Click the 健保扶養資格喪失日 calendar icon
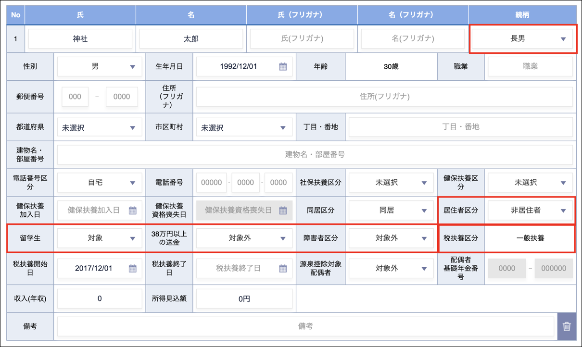Image resolution: width=582 pixels, height=347 pixels. tap(283, 211)
